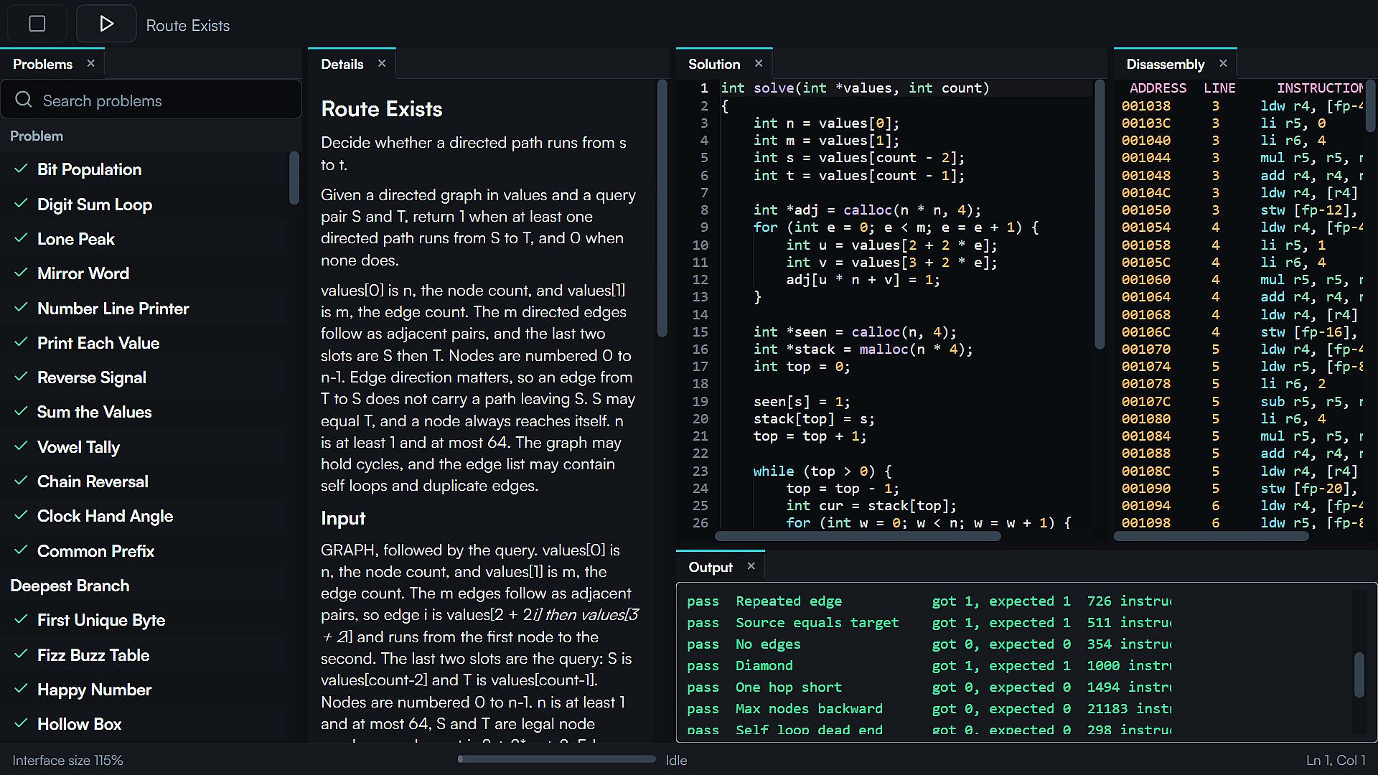Close the Solution tab
Image resolution: width=1378 pixels, height=775 pixels.
(759, 63)
